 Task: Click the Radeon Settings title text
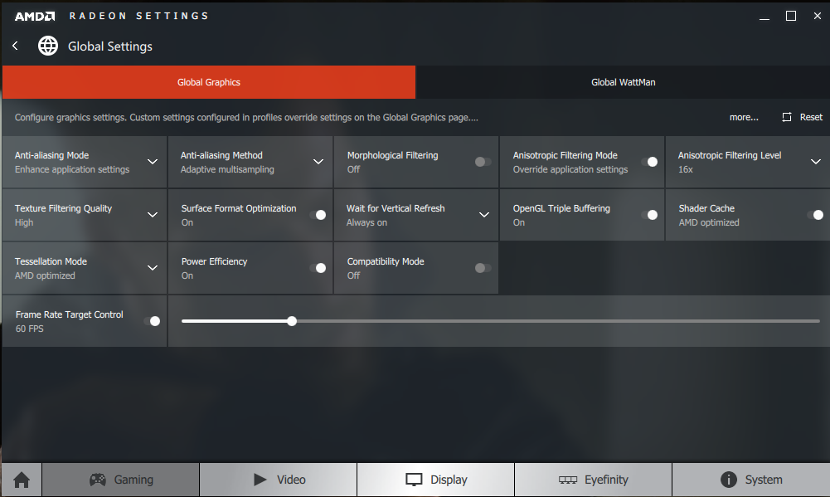click(x=138, y=16)
